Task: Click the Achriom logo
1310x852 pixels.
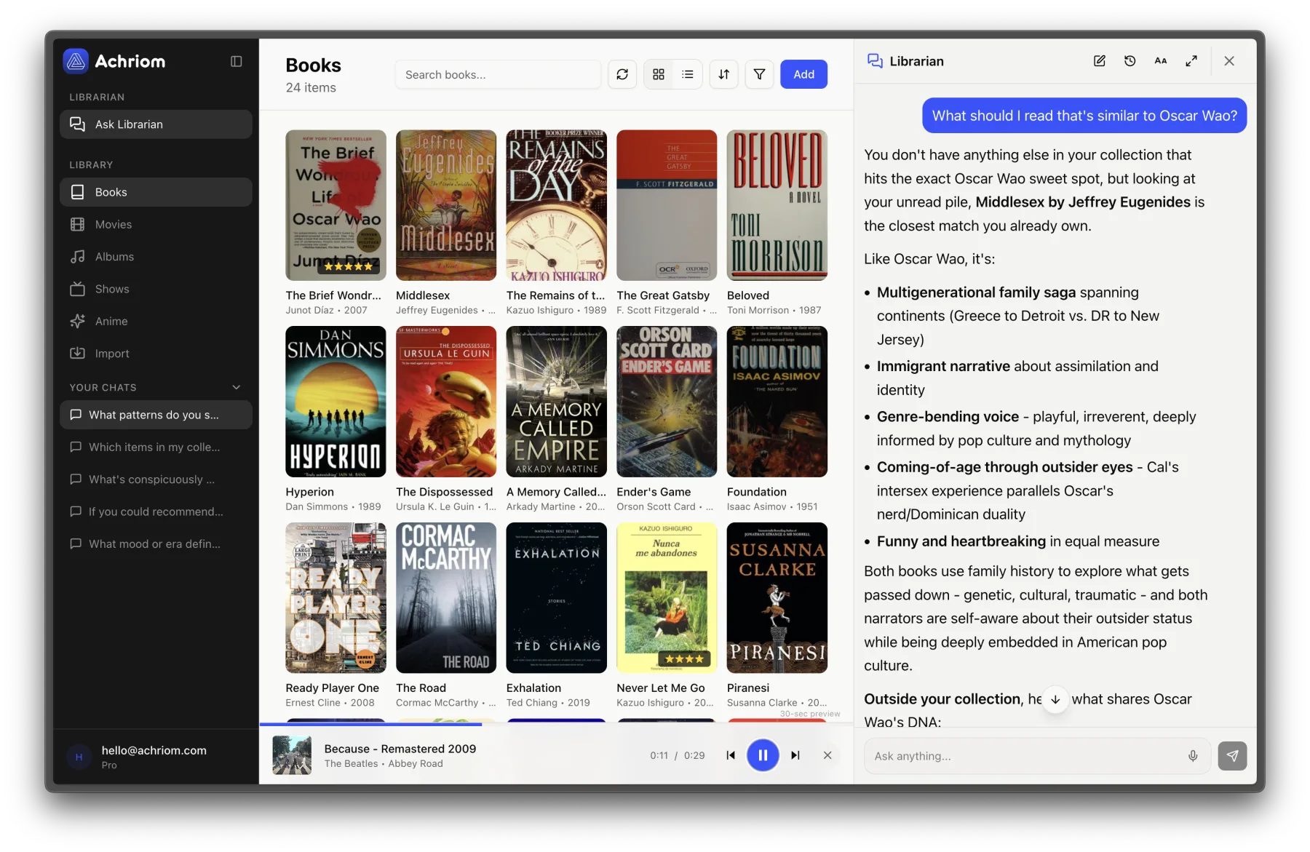Action: tap(76, 61)
